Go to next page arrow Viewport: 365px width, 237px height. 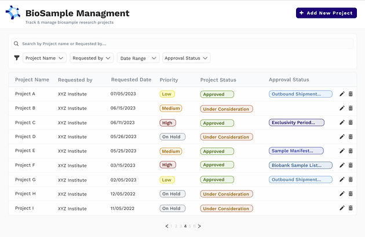point(199,226)
